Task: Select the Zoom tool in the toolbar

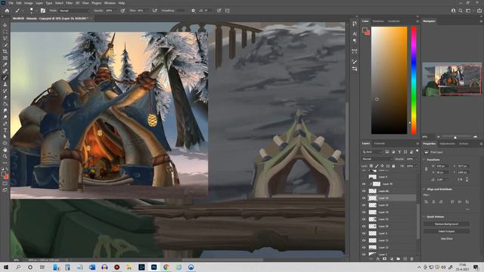Action: (5, 156)
